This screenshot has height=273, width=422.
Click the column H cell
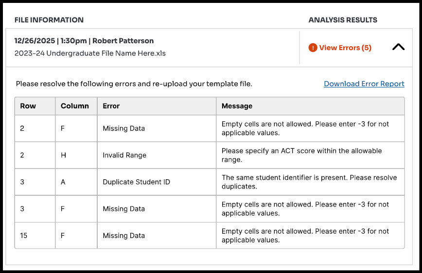(x=63, y=155)
